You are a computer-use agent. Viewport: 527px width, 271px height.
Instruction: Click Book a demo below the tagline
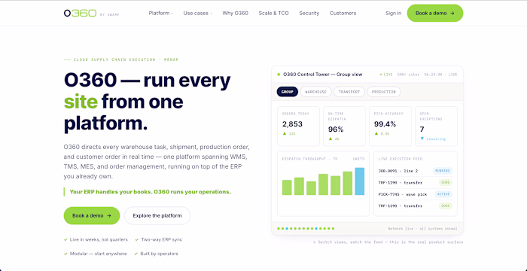(92, 215)
